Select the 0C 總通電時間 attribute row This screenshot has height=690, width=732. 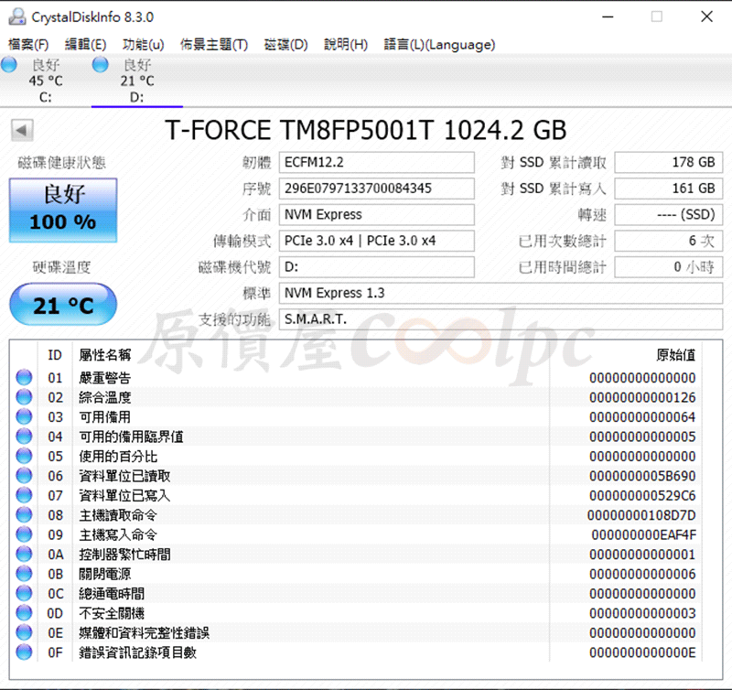pyautogui.click(x=365, y=593)
